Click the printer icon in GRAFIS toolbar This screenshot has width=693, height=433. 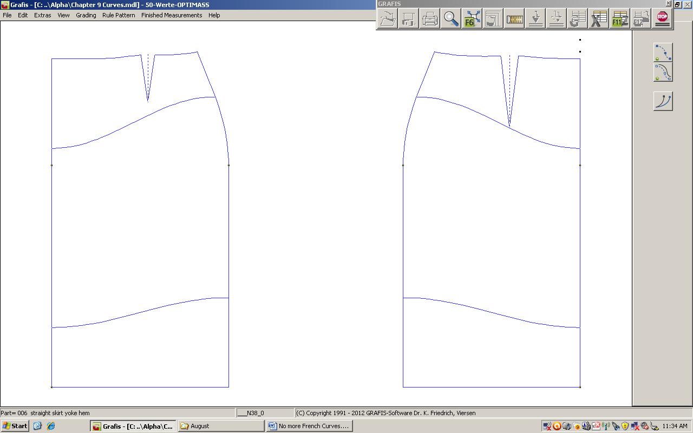(x=430, y=19)
